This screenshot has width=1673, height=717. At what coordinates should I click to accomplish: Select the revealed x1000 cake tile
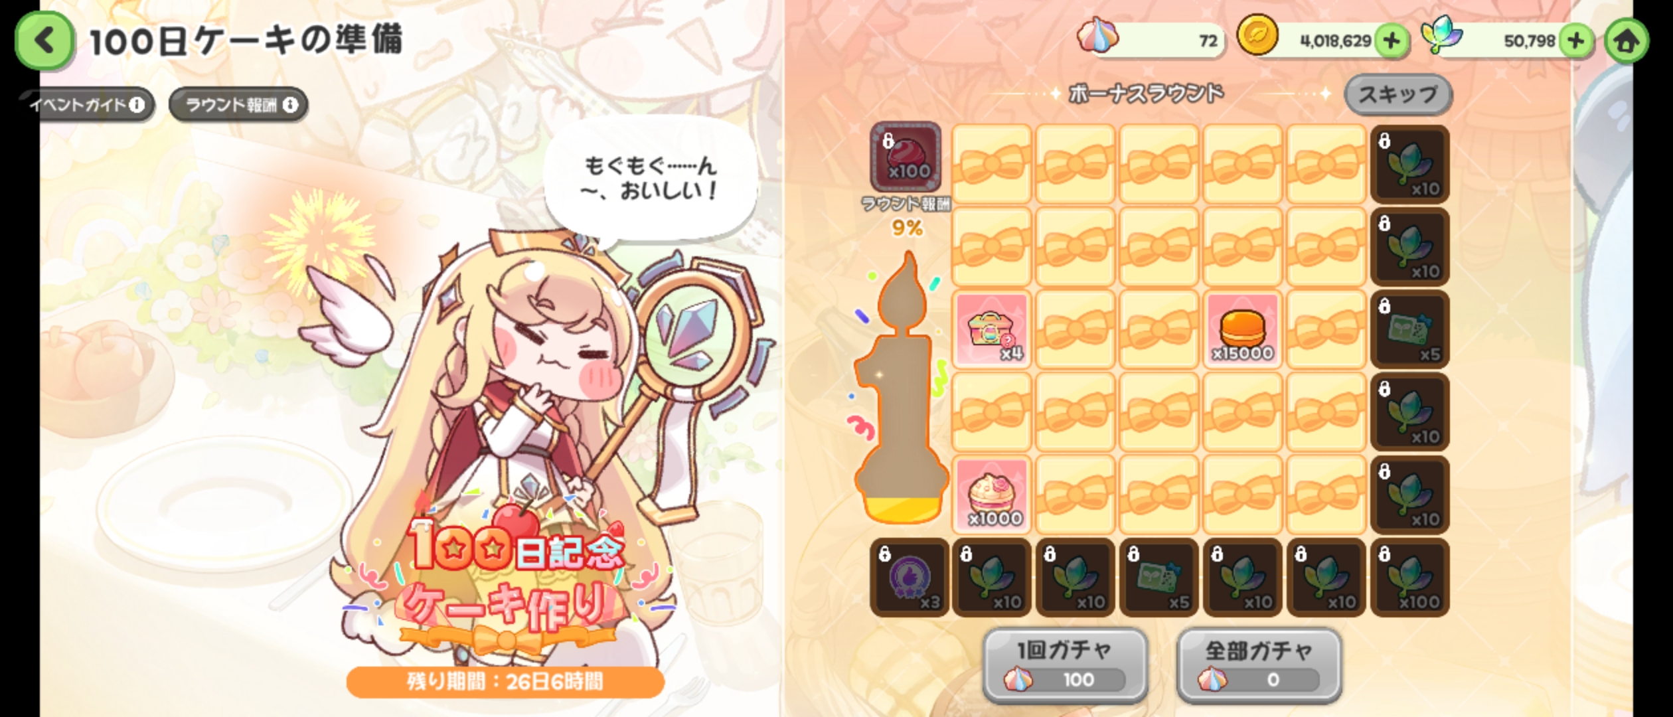click(992, 495)
